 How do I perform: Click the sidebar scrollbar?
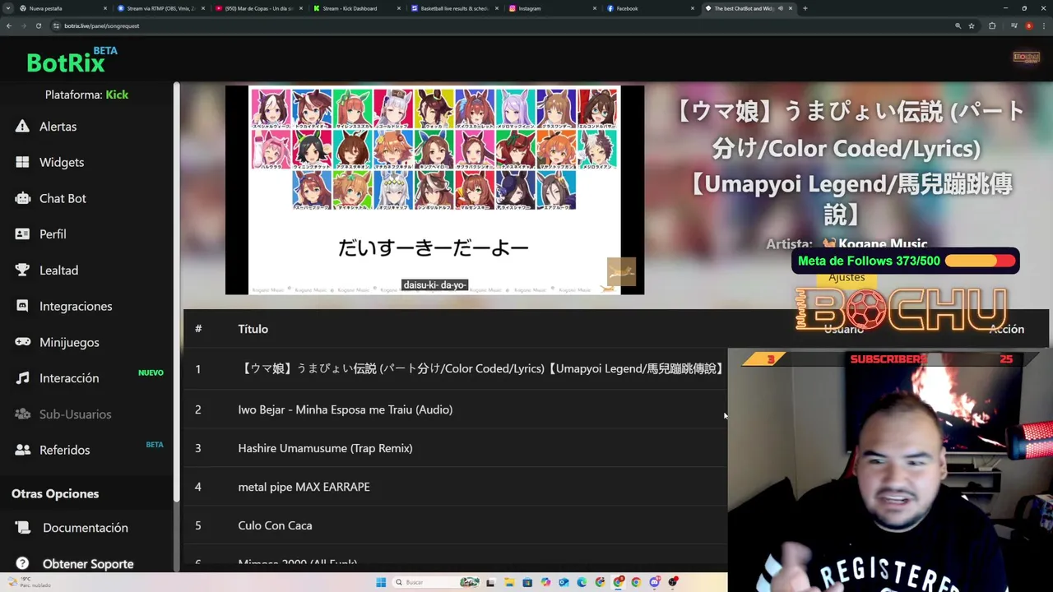click(176, 292)
